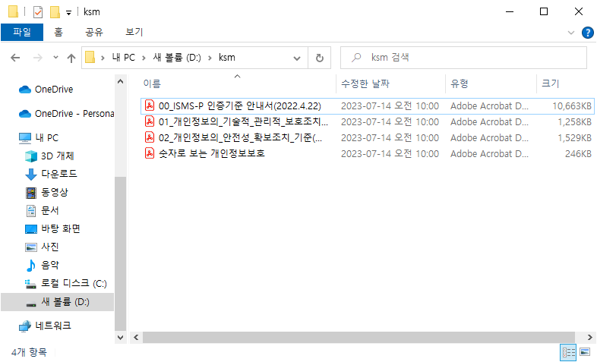Switch to details view layout icon

(x=568, y=352)
